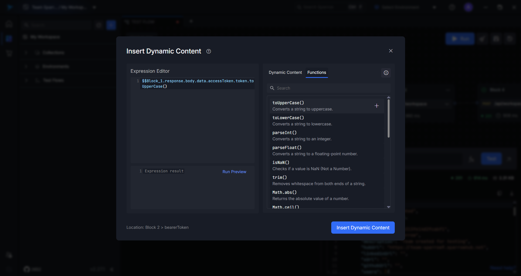
Task: Pick the isNaN() function
Action: 327,166
